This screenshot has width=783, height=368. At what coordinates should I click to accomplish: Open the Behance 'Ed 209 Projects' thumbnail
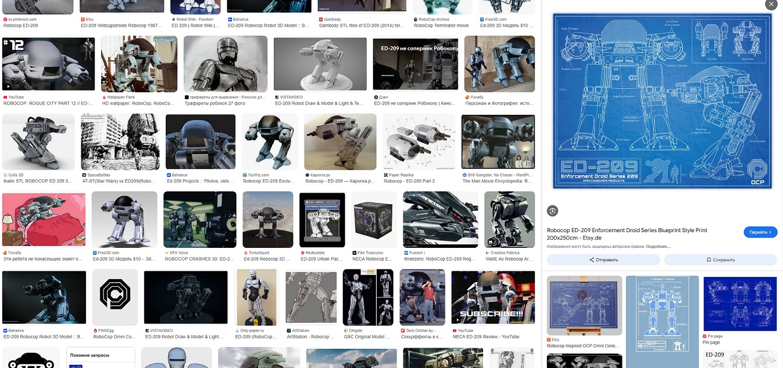coord(201,142)
